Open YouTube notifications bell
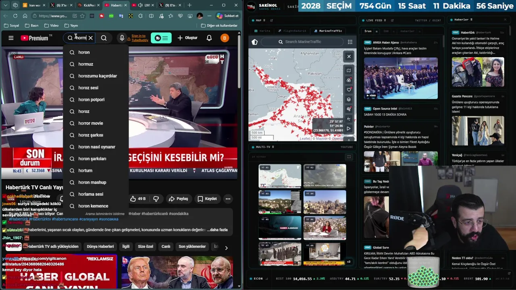Viewport: 516px width, 290px height. coord(209,38)
